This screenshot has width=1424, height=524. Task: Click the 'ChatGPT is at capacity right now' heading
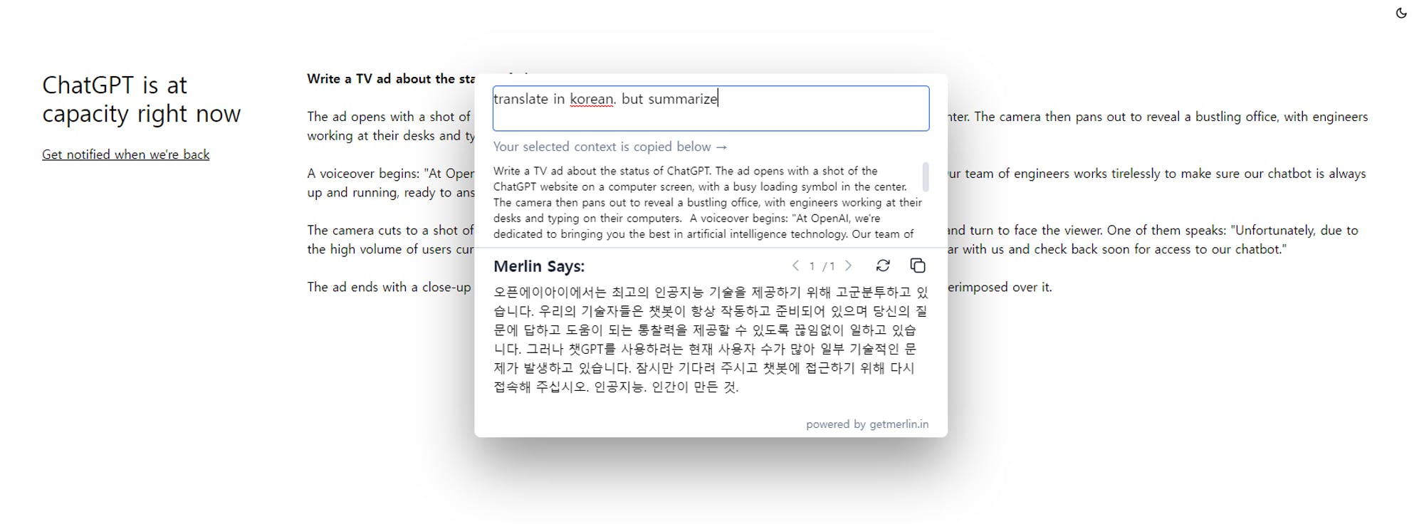(x=142, y=99)
